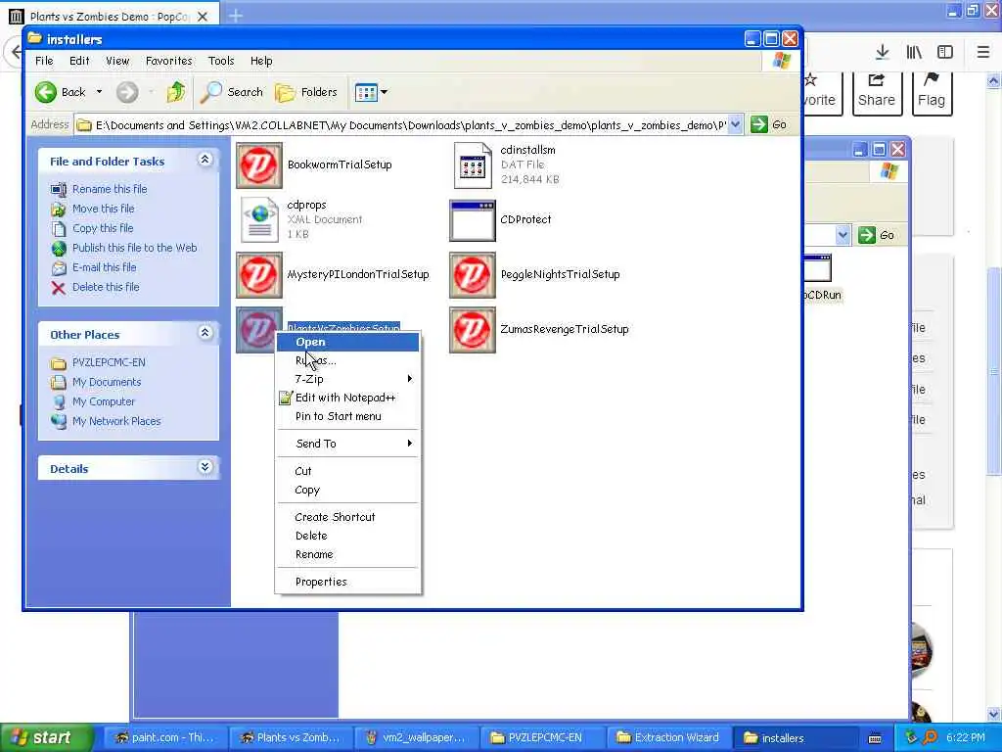Select the CDProtect application icon
The height and width of the screenshot is (752, 1002).
473,220
